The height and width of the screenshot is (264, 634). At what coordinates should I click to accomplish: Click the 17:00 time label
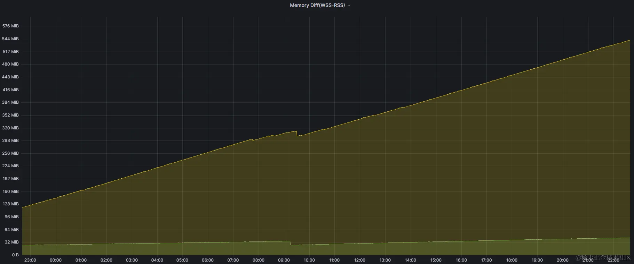pos(486,260)
